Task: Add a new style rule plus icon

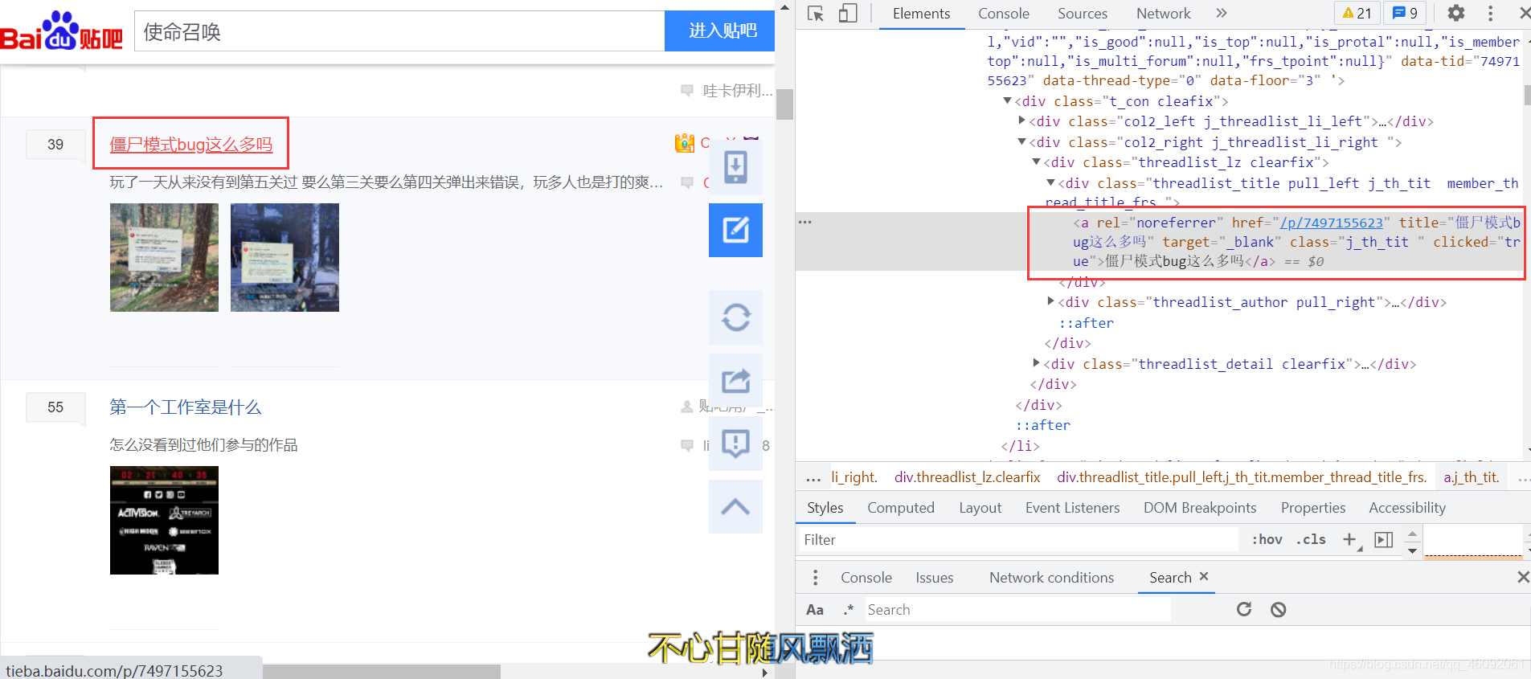Action: tap(1351, 540)
